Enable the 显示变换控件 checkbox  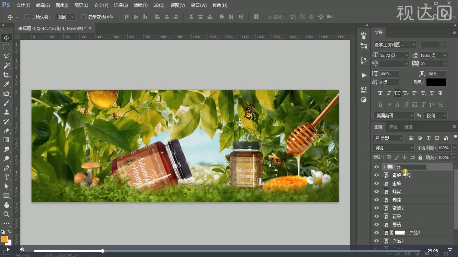[x=84, y=17]
